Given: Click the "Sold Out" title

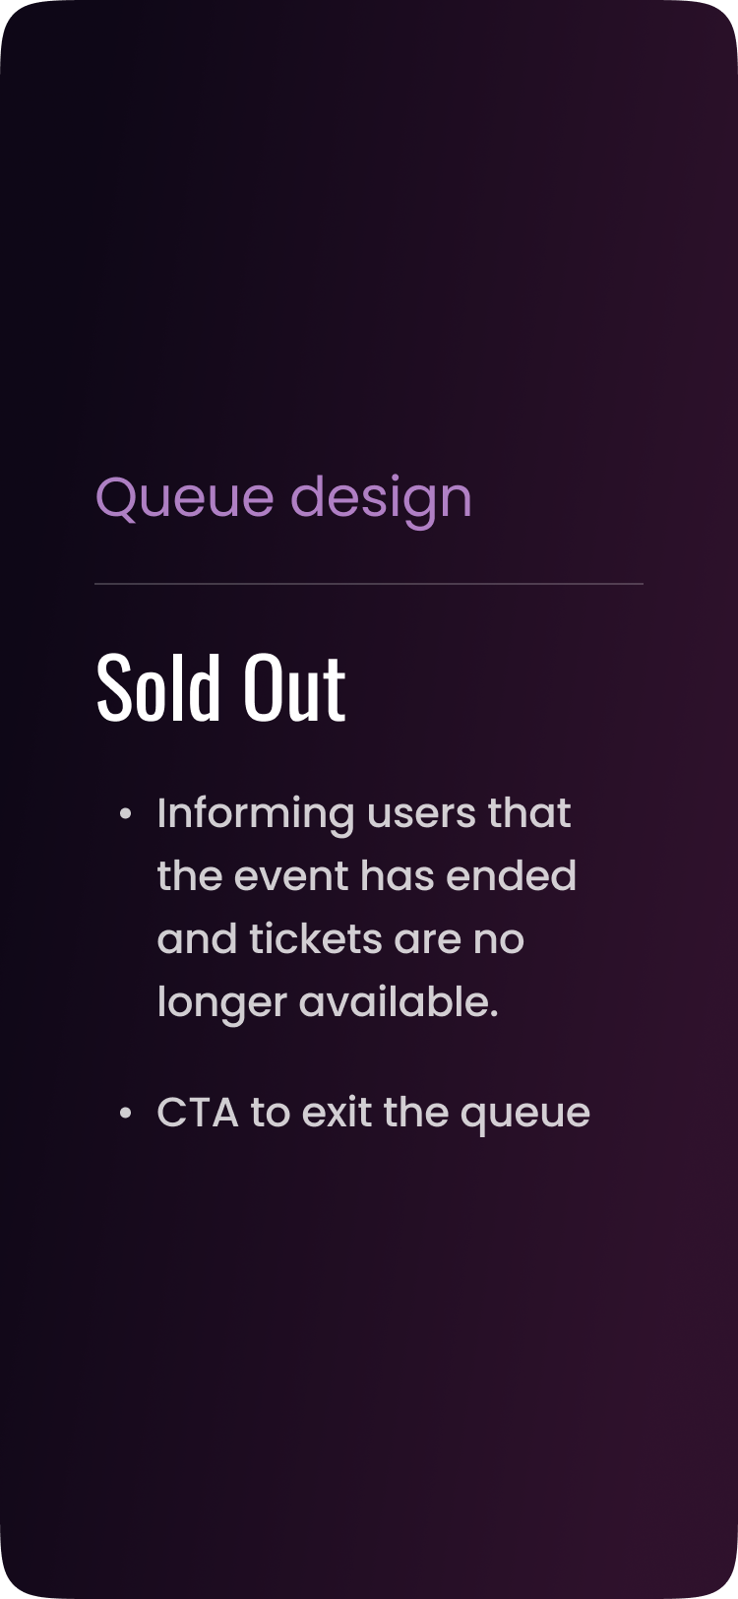Looking at the screenshot, I should 221,687.
